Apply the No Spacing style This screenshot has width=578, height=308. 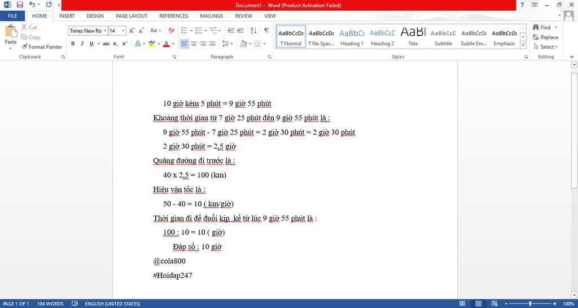coord(321,37)
